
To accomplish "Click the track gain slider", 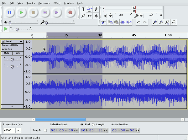I will [x=12, y=59].
